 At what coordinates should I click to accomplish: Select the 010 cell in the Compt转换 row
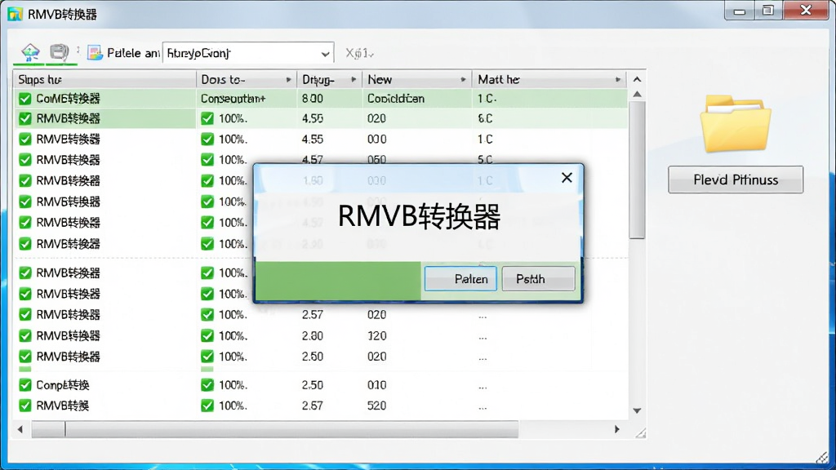pyautogui.click(x=376, y=385)
